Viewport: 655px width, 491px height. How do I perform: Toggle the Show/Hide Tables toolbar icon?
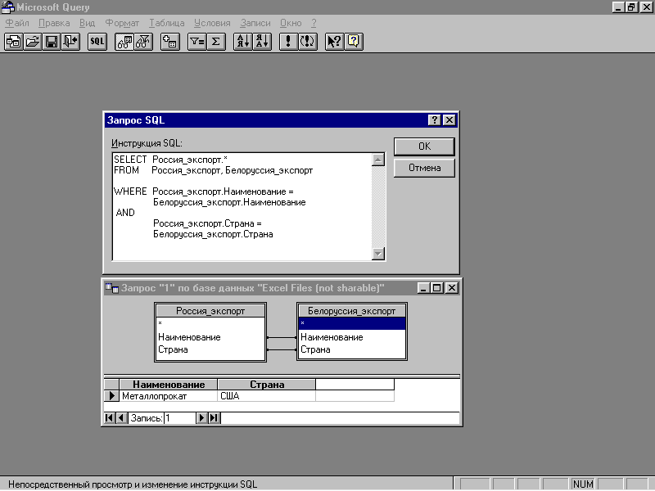coord(124,42)
